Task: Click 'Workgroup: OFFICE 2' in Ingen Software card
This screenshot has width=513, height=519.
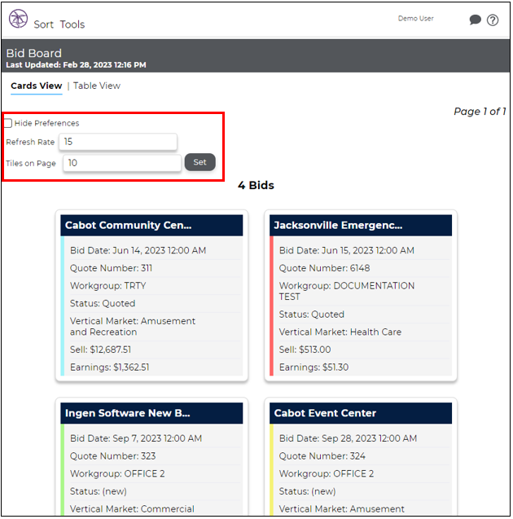Action: click(x=117, y=473)
